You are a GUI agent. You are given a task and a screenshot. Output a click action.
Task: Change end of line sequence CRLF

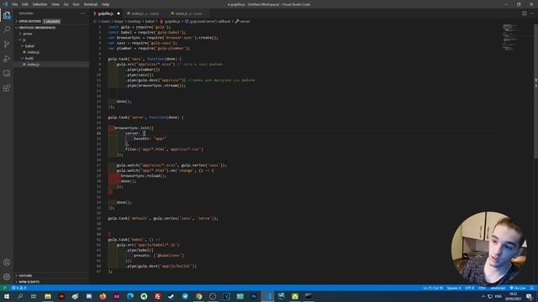pyautogui.click(x=482, y=288)
